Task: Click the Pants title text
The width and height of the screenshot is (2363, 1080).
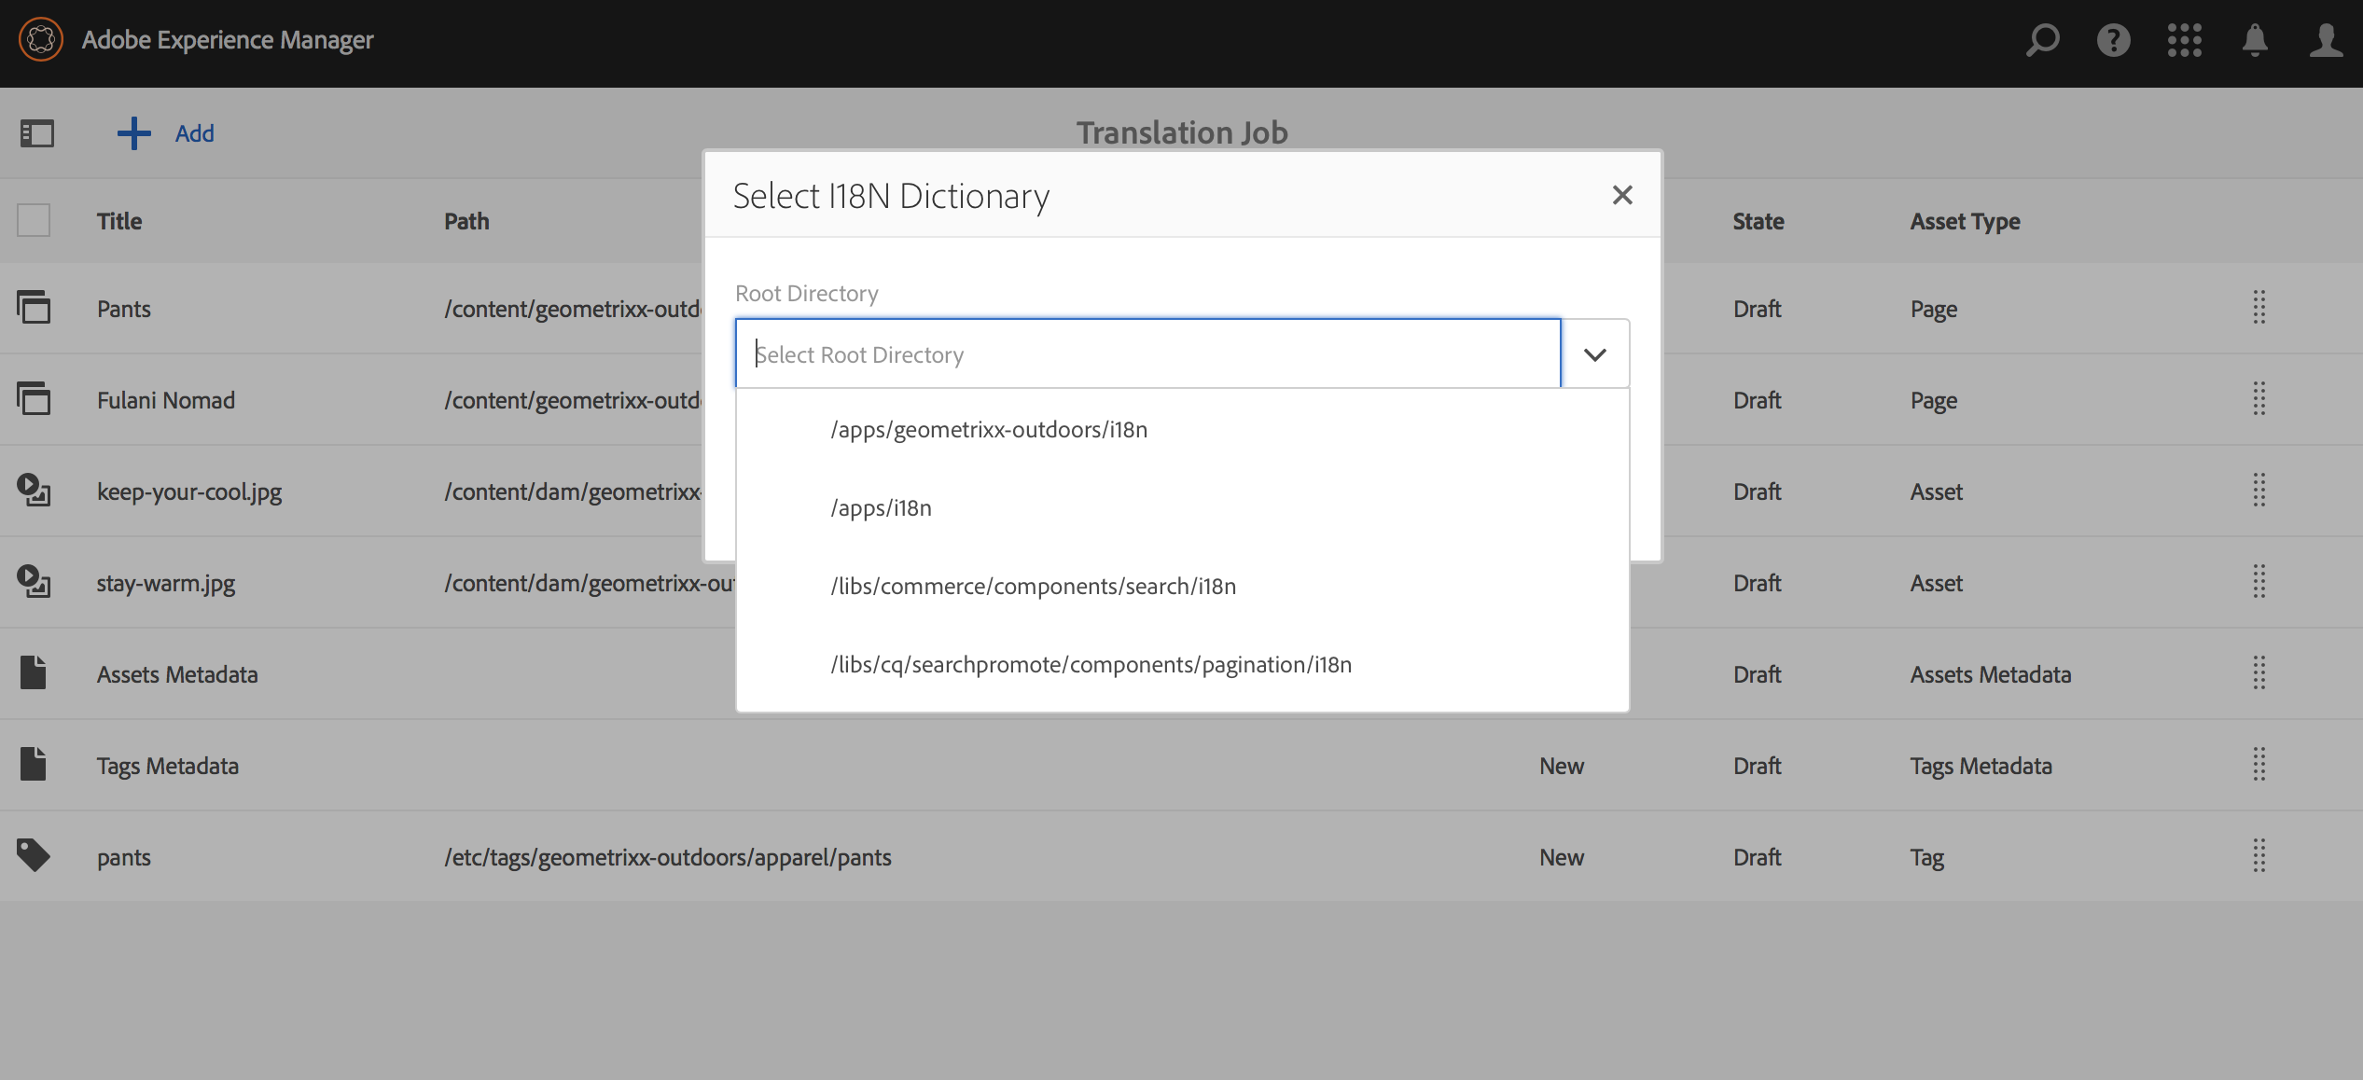Action: 124,309
